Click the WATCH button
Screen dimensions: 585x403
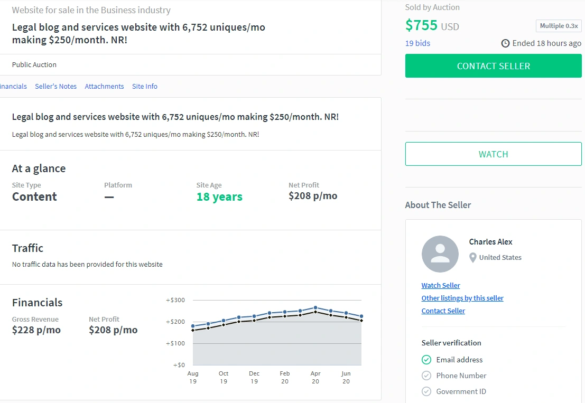493,154
